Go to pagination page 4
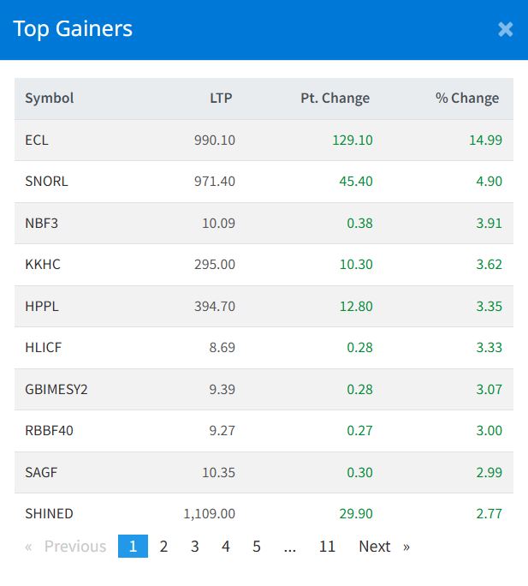Viewport: 528px width, 586px height. click(x=226, y=546)
